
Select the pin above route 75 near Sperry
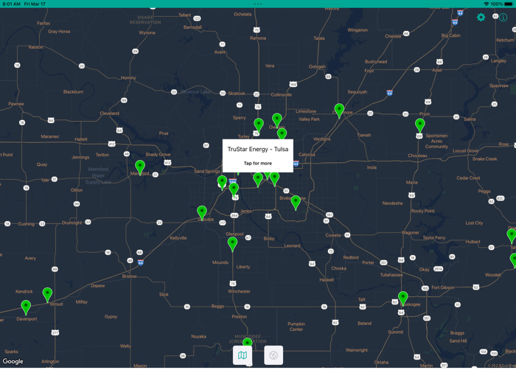pos(259,125)
